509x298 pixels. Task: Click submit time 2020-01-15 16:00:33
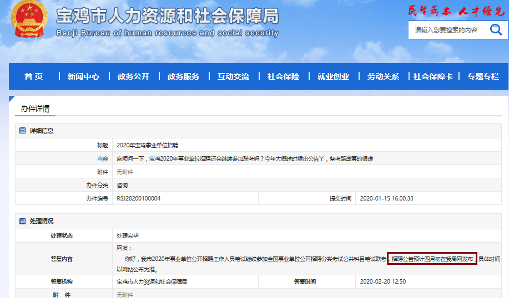pos(387,198)
